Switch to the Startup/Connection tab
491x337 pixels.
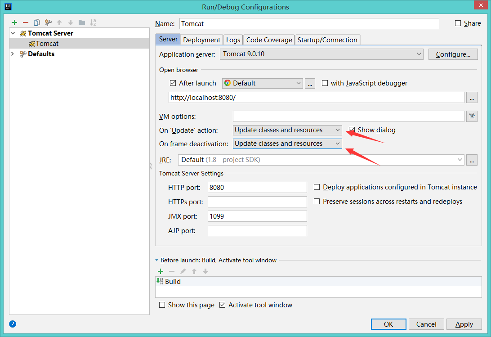pos(327,40)
